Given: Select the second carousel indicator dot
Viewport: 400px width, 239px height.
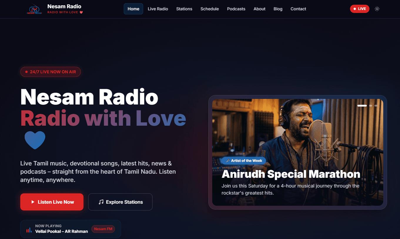Looking at the screenshot, I should [x=371, y=106].
